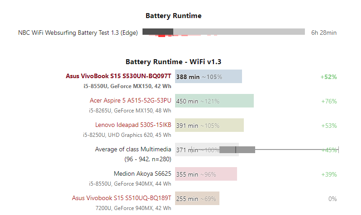
Task: Click the i5-8265U, GeForce MX150, 48 Wh specs
Action: click(130, 111)
